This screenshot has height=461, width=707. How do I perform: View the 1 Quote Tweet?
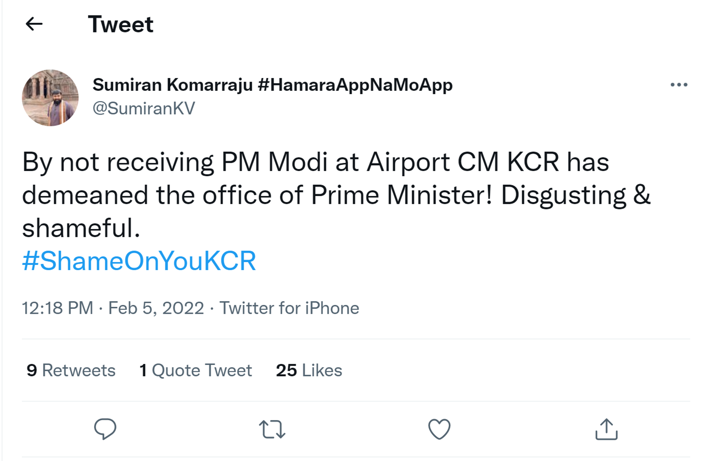tap(196, 370)
